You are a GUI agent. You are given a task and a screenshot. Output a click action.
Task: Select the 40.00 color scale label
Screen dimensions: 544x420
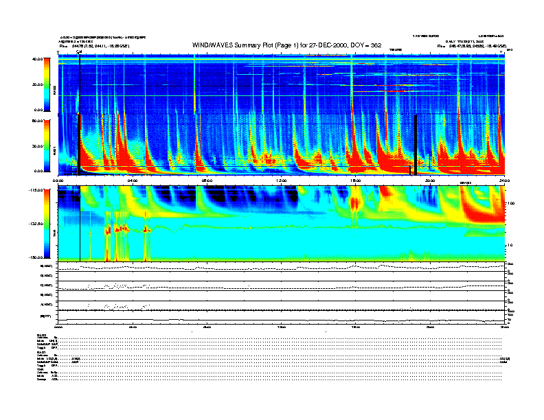coord(38,59)
